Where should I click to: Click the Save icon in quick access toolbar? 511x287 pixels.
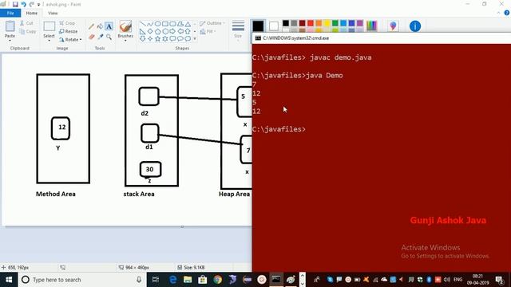[15, 5]
